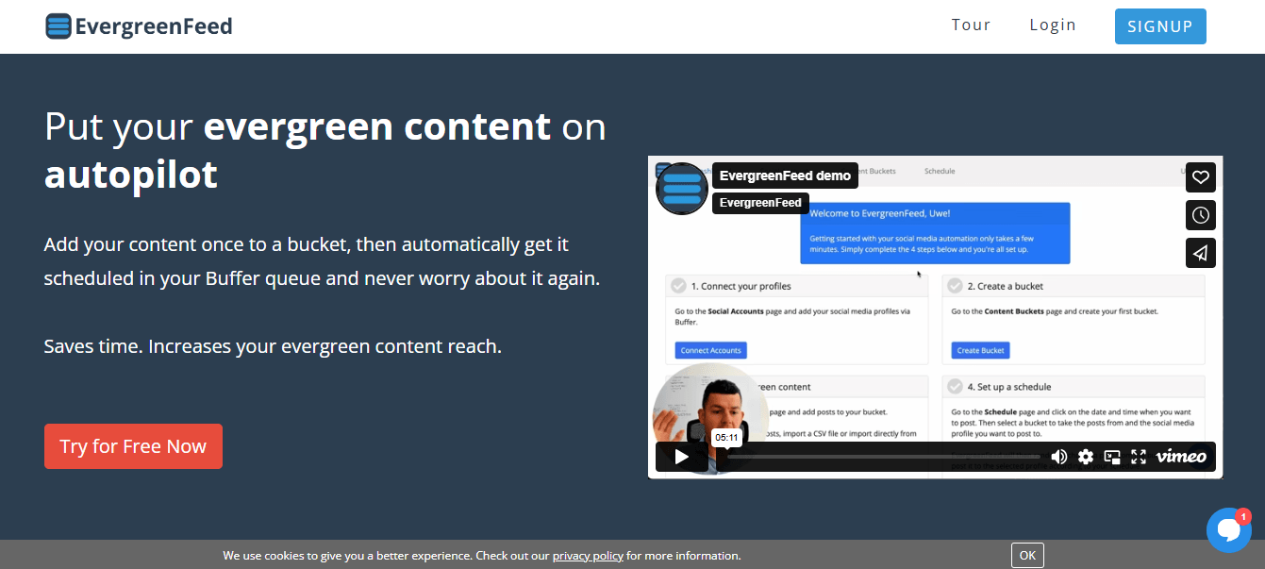Click the EvergreenFeed logo in header
This screenshot has height=569, width=1265.
coord(139,26)
